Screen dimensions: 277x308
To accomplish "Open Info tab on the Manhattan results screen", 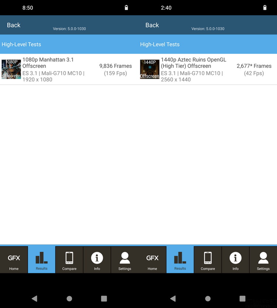I will [97, 260].
